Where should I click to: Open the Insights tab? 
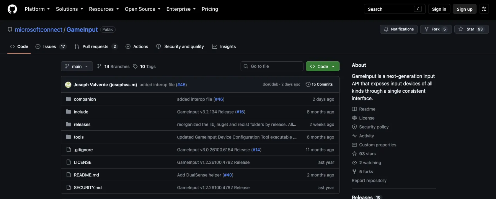pos(224,47)
